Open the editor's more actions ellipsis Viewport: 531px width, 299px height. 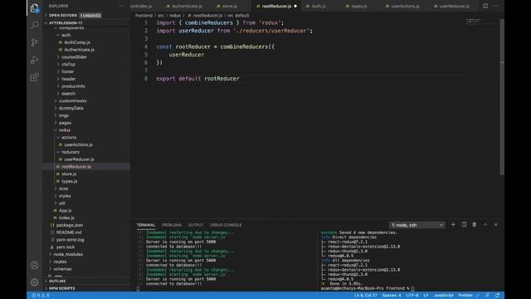[496, 6]
